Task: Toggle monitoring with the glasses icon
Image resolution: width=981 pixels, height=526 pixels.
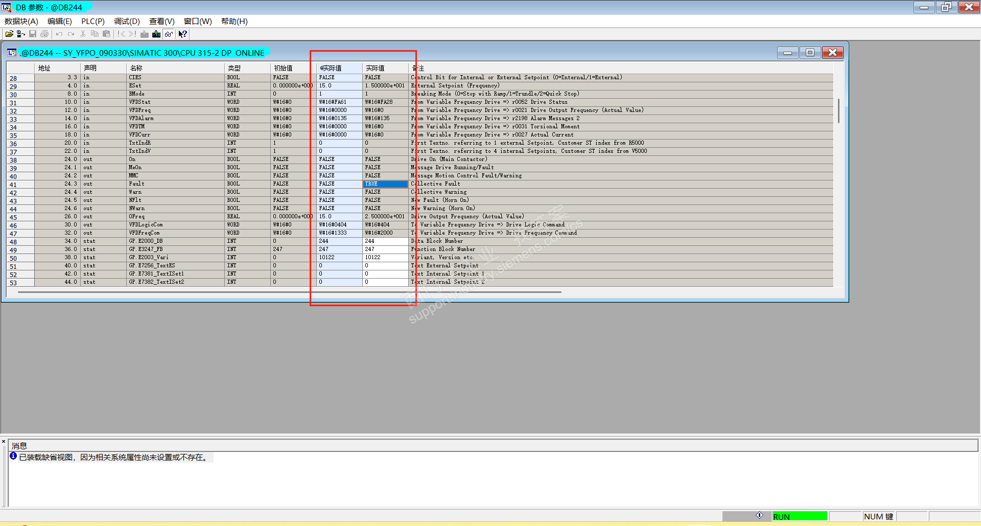Action: pos(169,34)
